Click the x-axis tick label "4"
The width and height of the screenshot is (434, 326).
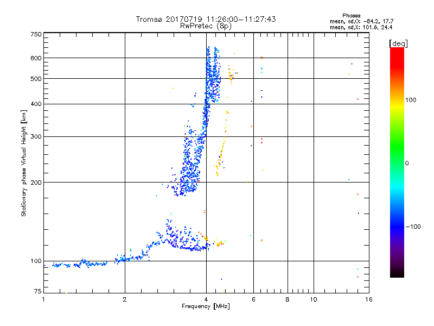(x=206, y=299)
